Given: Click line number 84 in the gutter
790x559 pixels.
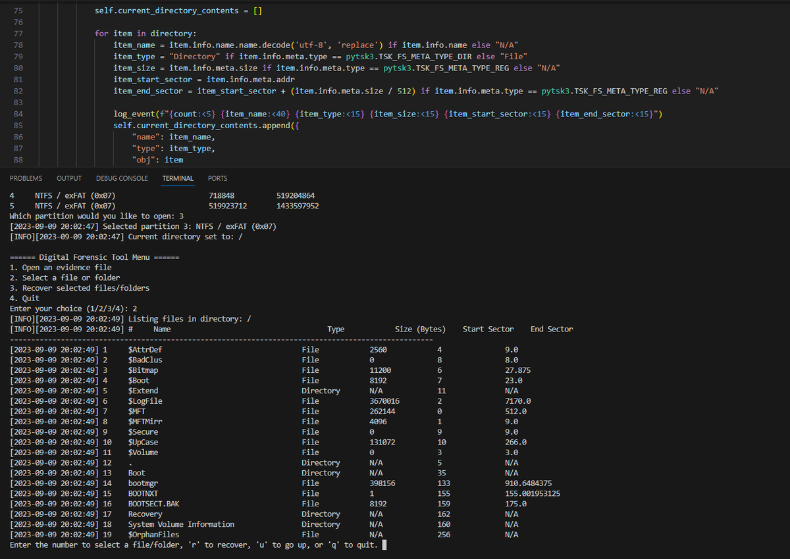Looking at the screenshot, I should pos(18,114).
